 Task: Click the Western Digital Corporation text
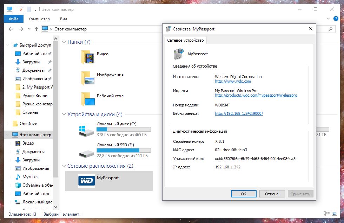[238, 77]
